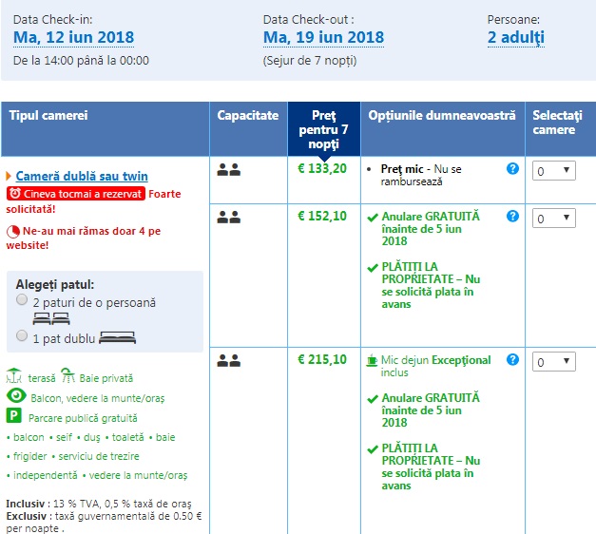Click the Preț pentru 7 nopți header
The image size is (596, 534).
323,128
